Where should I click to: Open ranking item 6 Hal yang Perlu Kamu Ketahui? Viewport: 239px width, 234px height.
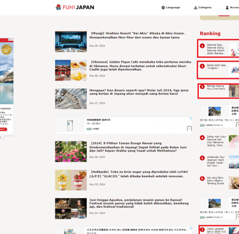pos(219,182)
